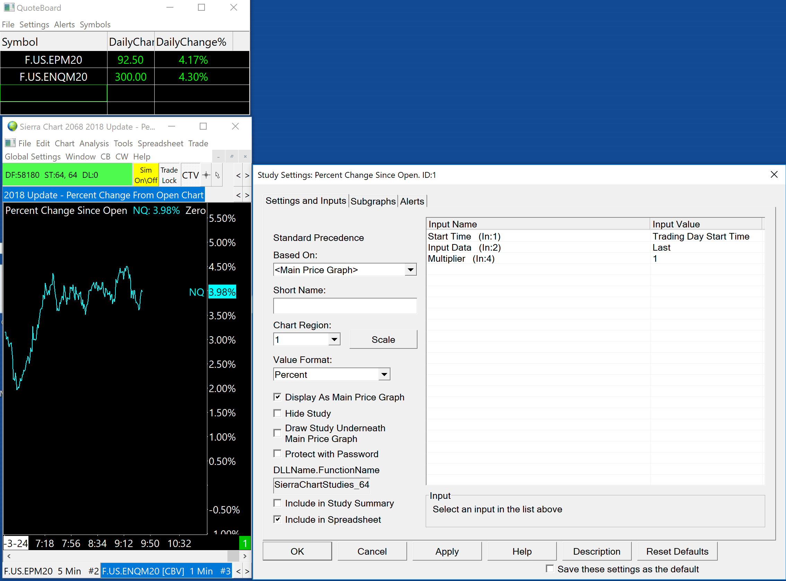Open the Value Format dropdown
786x581 pixels.
[x=384, y=374]
